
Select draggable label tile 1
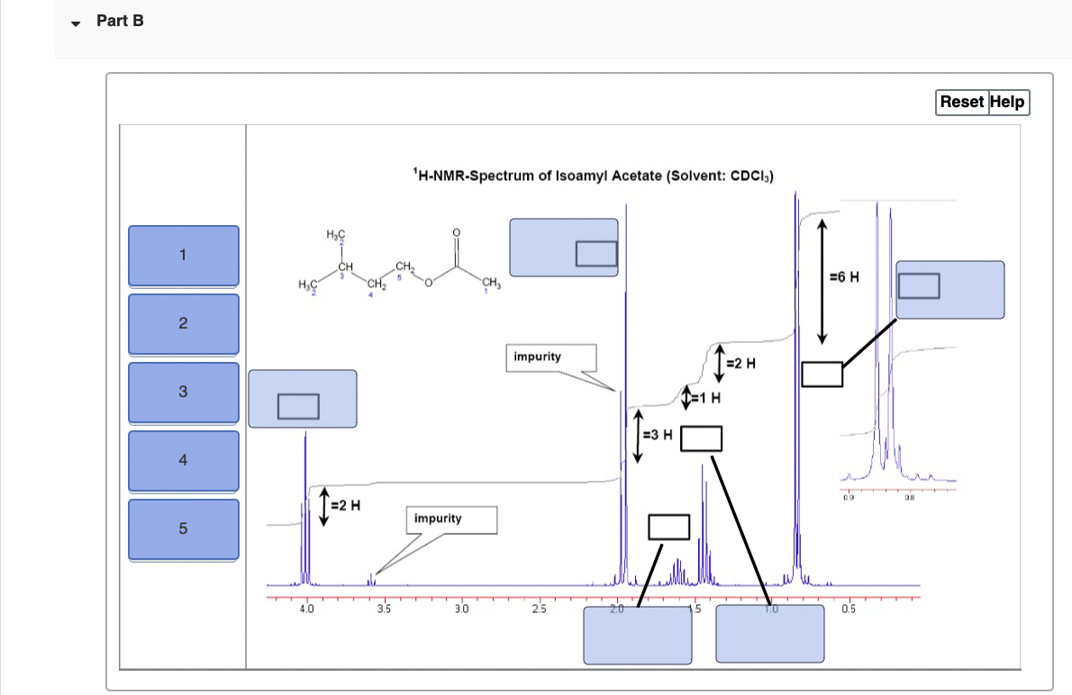pos(184,256)
